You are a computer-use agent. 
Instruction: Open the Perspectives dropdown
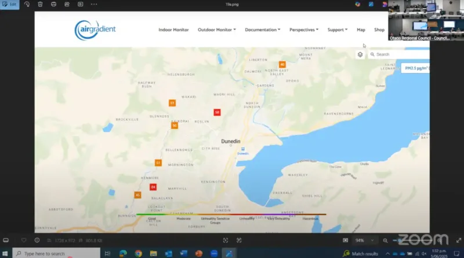click(x=304, y=30)
